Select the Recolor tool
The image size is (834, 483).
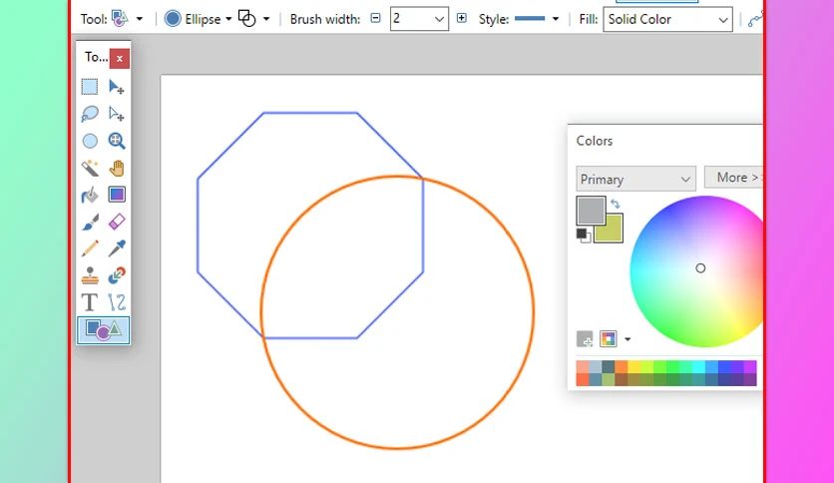click(x=117, y=275)
